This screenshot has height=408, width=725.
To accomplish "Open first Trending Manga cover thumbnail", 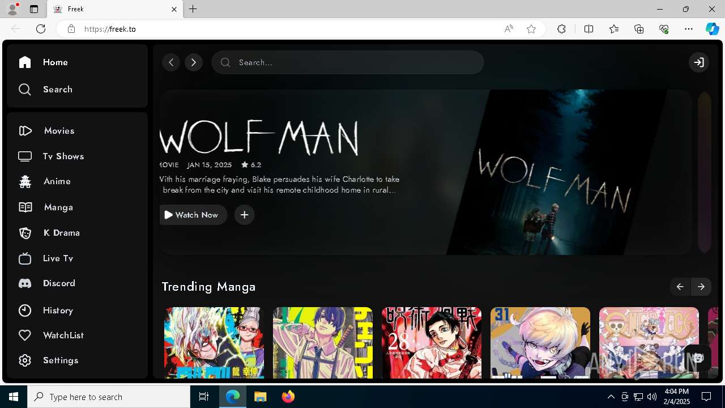I will click(x=214, y=343).
